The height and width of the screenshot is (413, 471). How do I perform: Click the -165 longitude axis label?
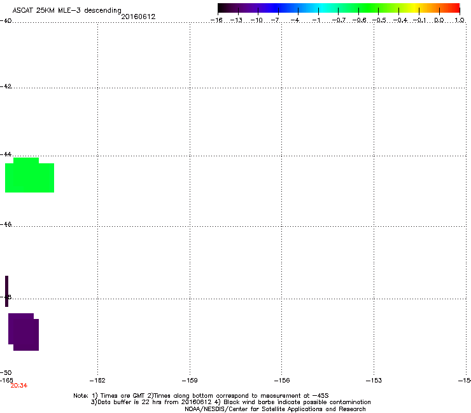6,381
